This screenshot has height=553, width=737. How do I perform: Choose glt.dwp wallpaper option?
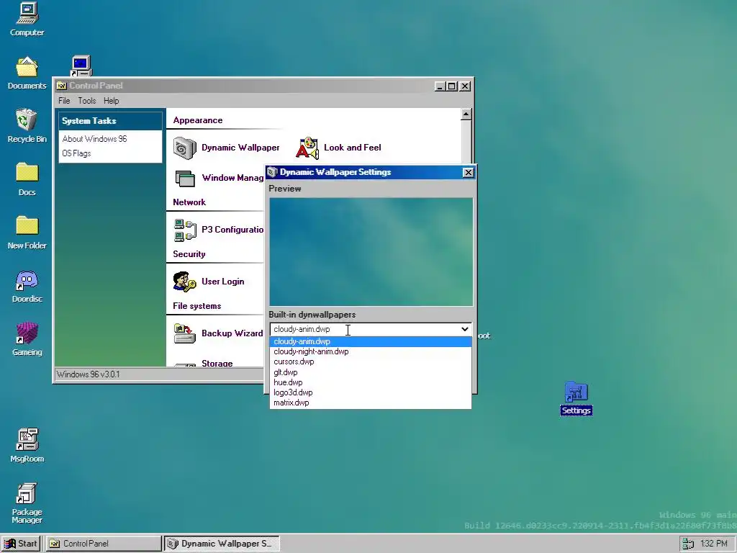tap(371, 372)
